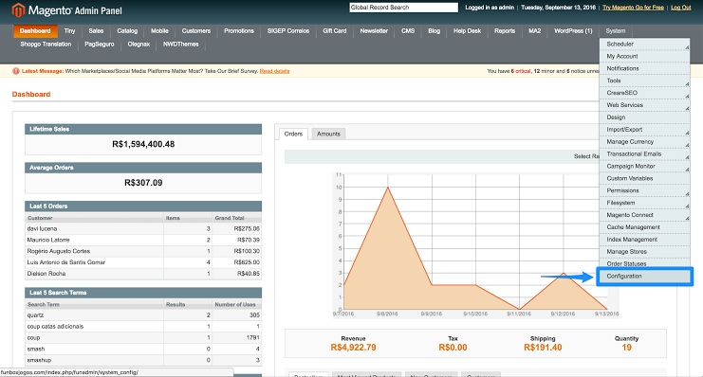
Task: Click search term quartz
Action: pos(35,315)
